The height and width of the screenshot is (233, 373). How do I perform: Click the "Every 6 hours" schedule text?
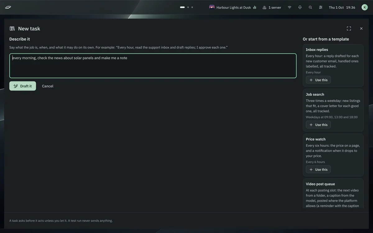[x=315, y=162]
